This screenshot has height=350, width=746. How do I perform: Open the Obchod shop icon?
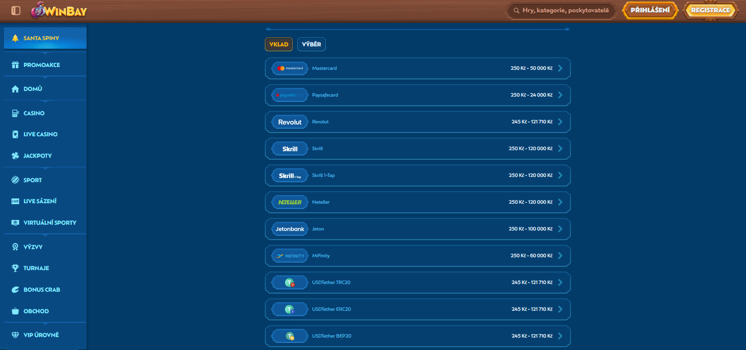click(16, 311)
